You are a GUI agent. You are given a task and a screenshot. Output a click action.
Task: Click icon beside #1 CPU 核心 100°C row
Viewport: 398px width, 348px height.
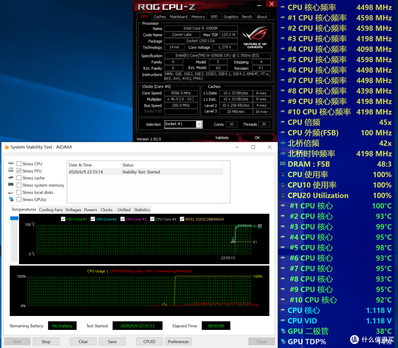click(x=283, y=206)
